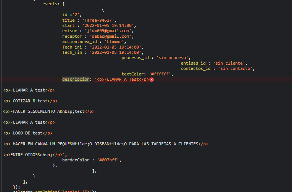The image size is (292, 192).
Task: Click the id value '2'
Action: click(x=76, y=15)
